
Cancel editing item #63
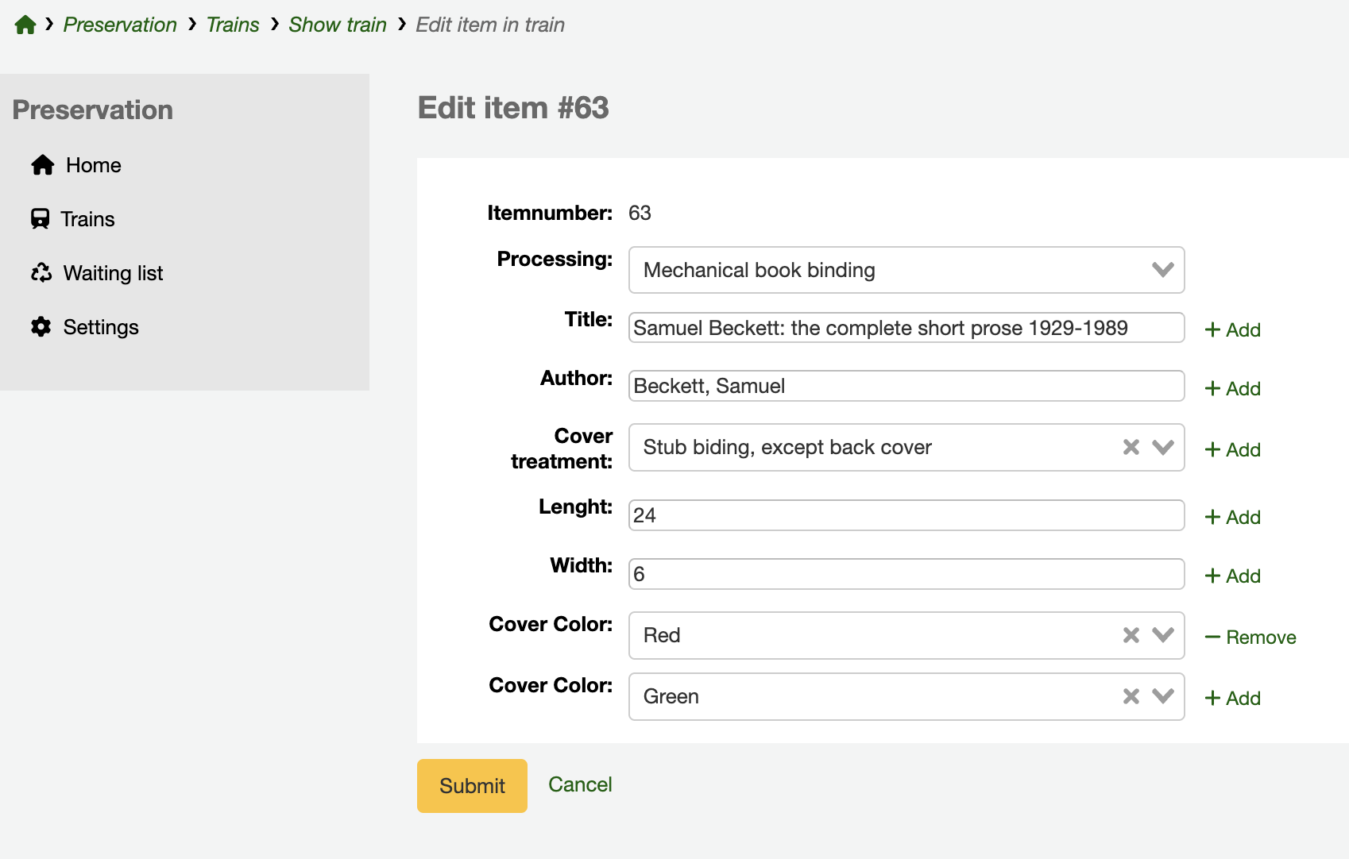click(579, 784)
